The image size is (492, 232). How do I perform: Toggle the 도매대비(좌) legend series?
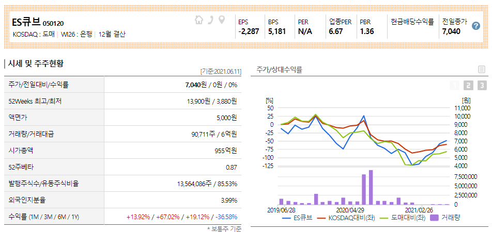click(x=402, y=217)
